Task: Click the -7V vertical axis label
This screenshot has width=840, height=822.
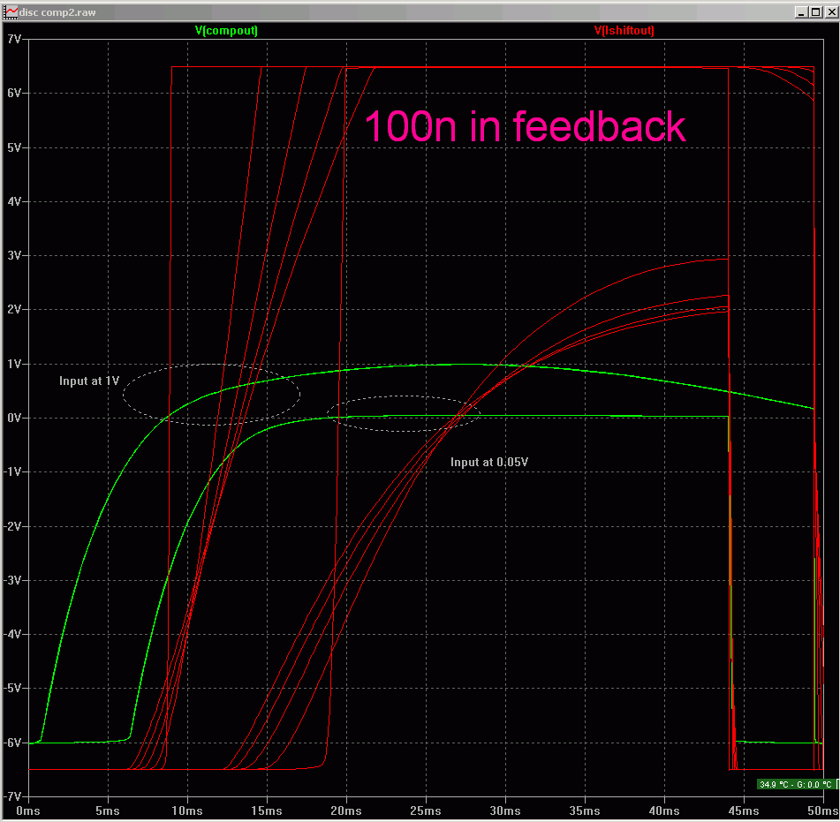Action: (12, 796)
